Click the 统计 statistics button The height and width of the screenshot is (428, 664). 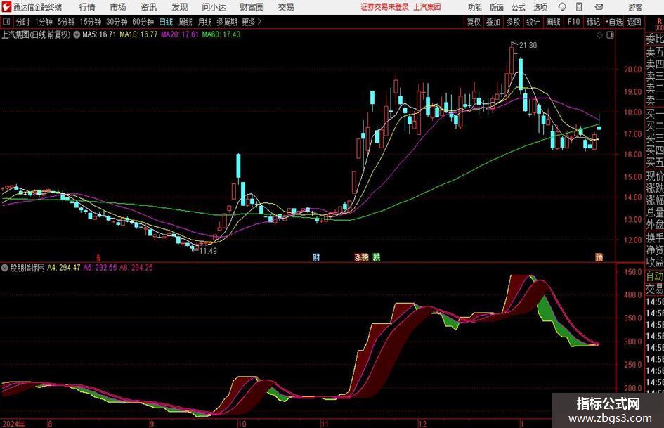coord(533,22)
